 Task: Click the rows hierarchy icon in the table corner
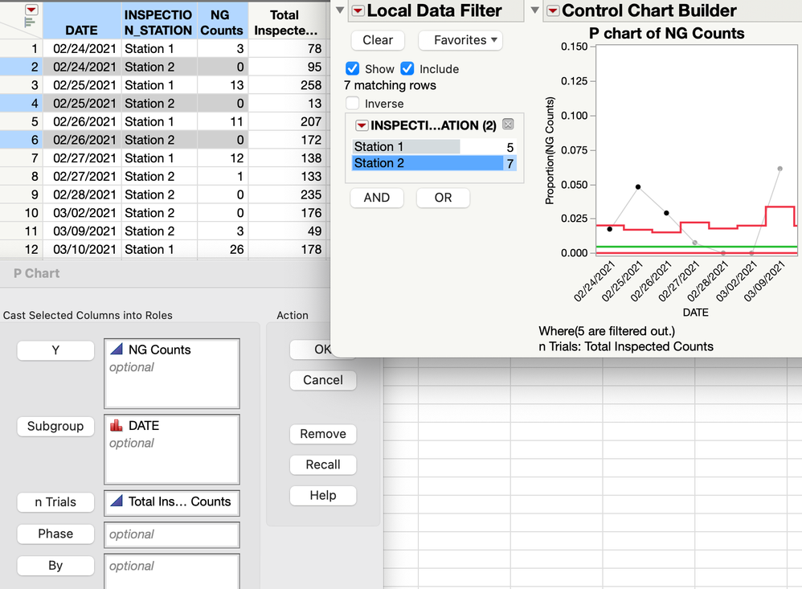pos(30,22)
